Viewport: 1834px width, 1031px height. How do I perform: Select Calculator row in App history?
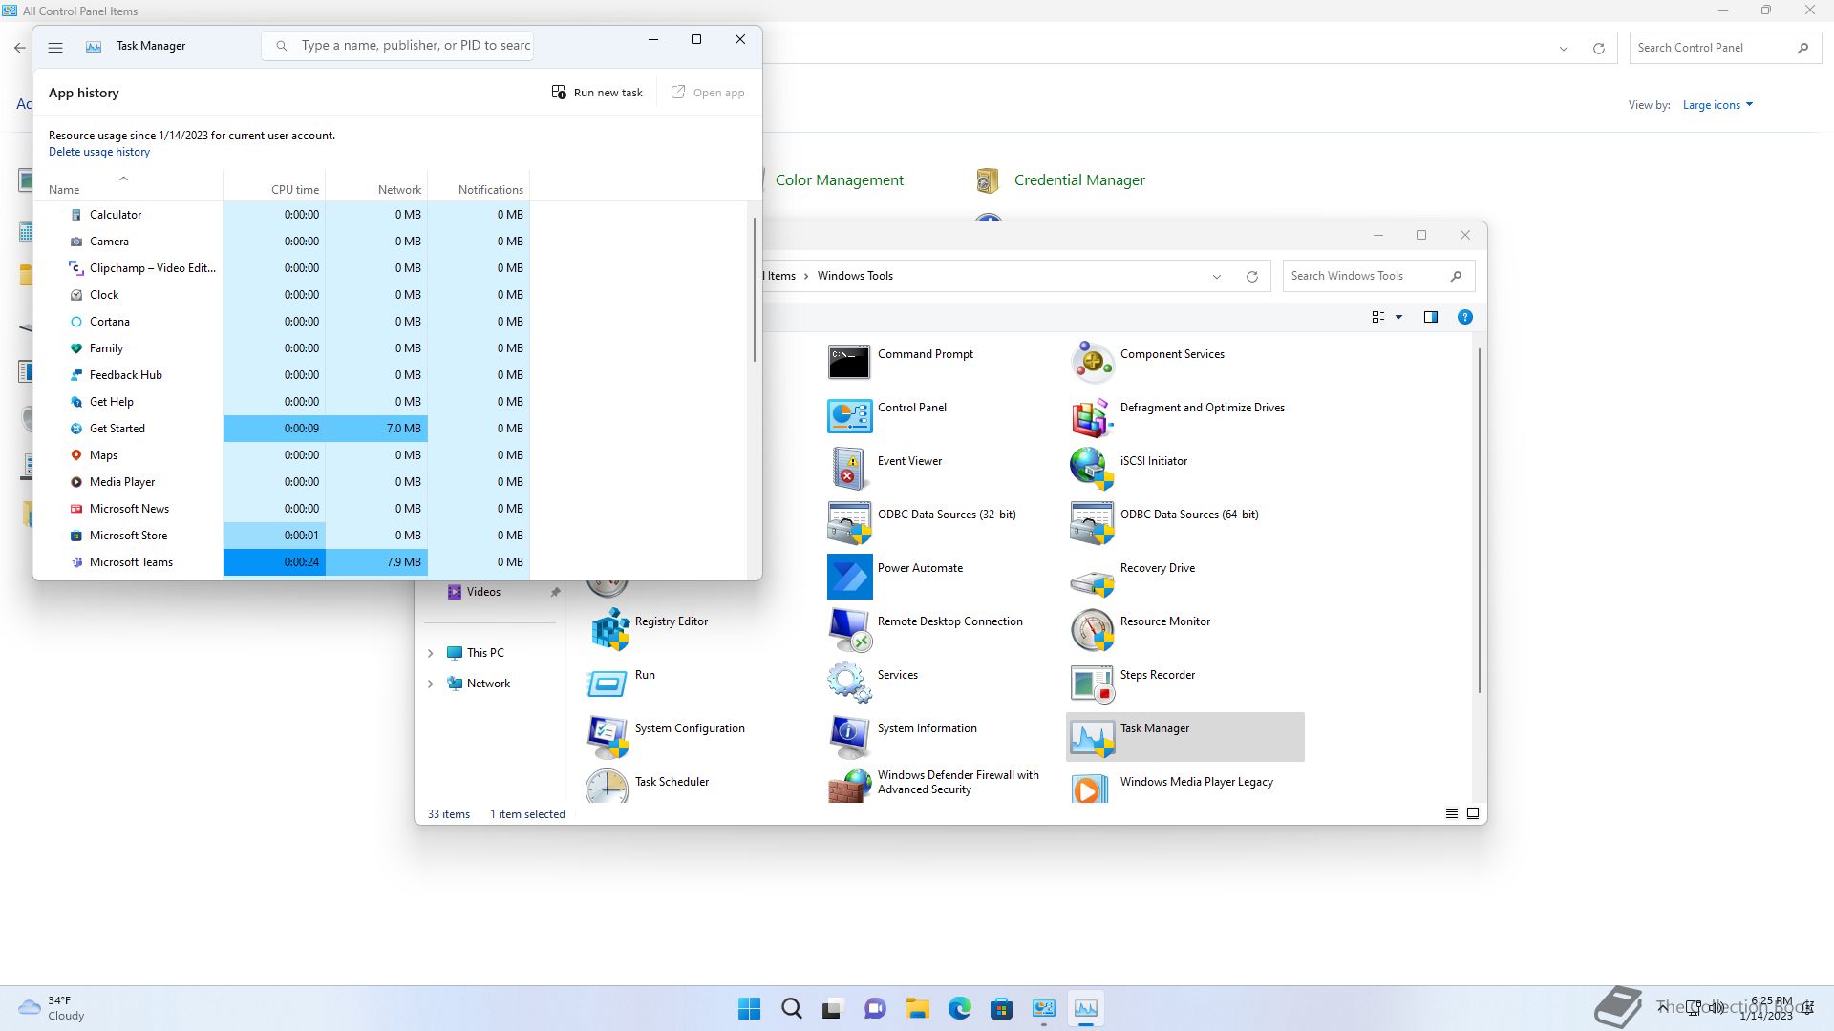pos(282,215)
